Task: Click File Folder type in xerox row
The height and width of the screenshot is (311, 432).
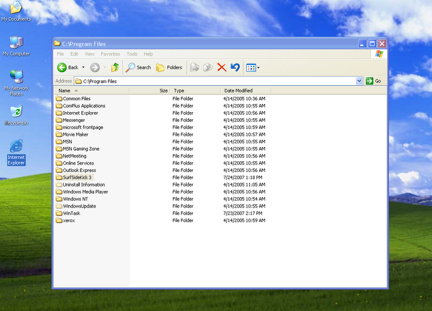Action: coord(183,220)
